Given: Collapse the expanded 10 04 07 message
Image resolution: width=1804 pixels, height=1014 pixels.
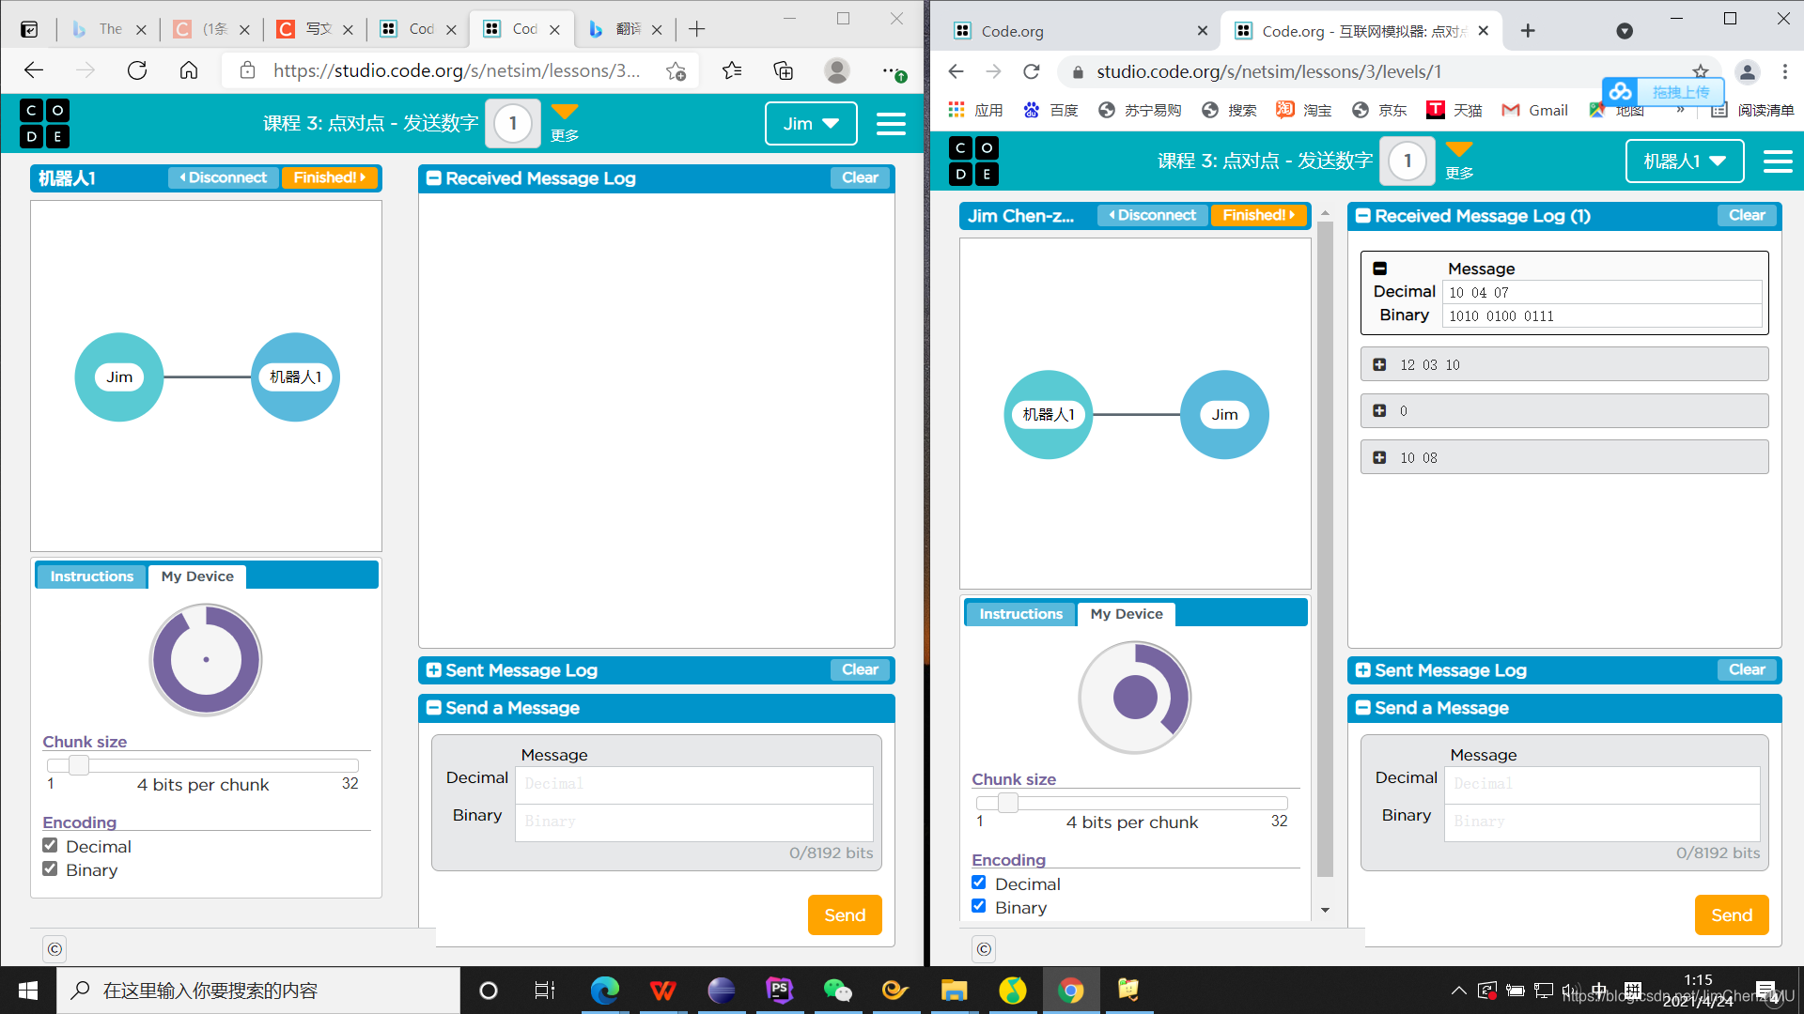Looking at the screenshot, I should tap(1379, 269).
